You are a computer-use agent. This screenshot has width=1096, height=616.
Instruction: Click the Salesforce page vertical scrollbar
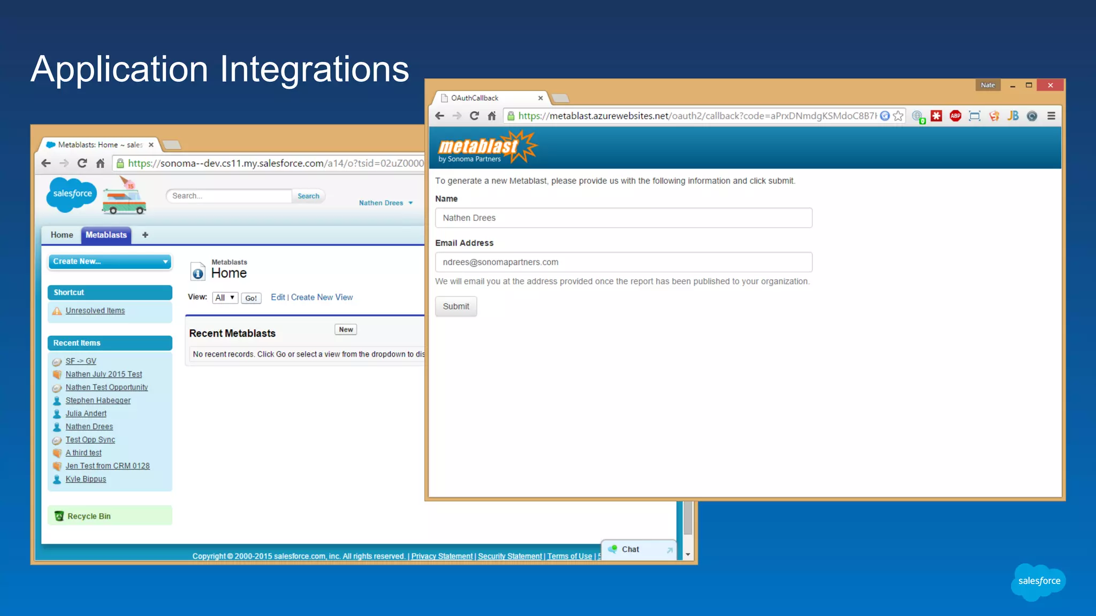688,518
